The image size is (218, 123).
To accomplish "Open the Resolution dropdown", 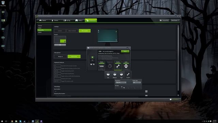I will click(x=121, y=83).
